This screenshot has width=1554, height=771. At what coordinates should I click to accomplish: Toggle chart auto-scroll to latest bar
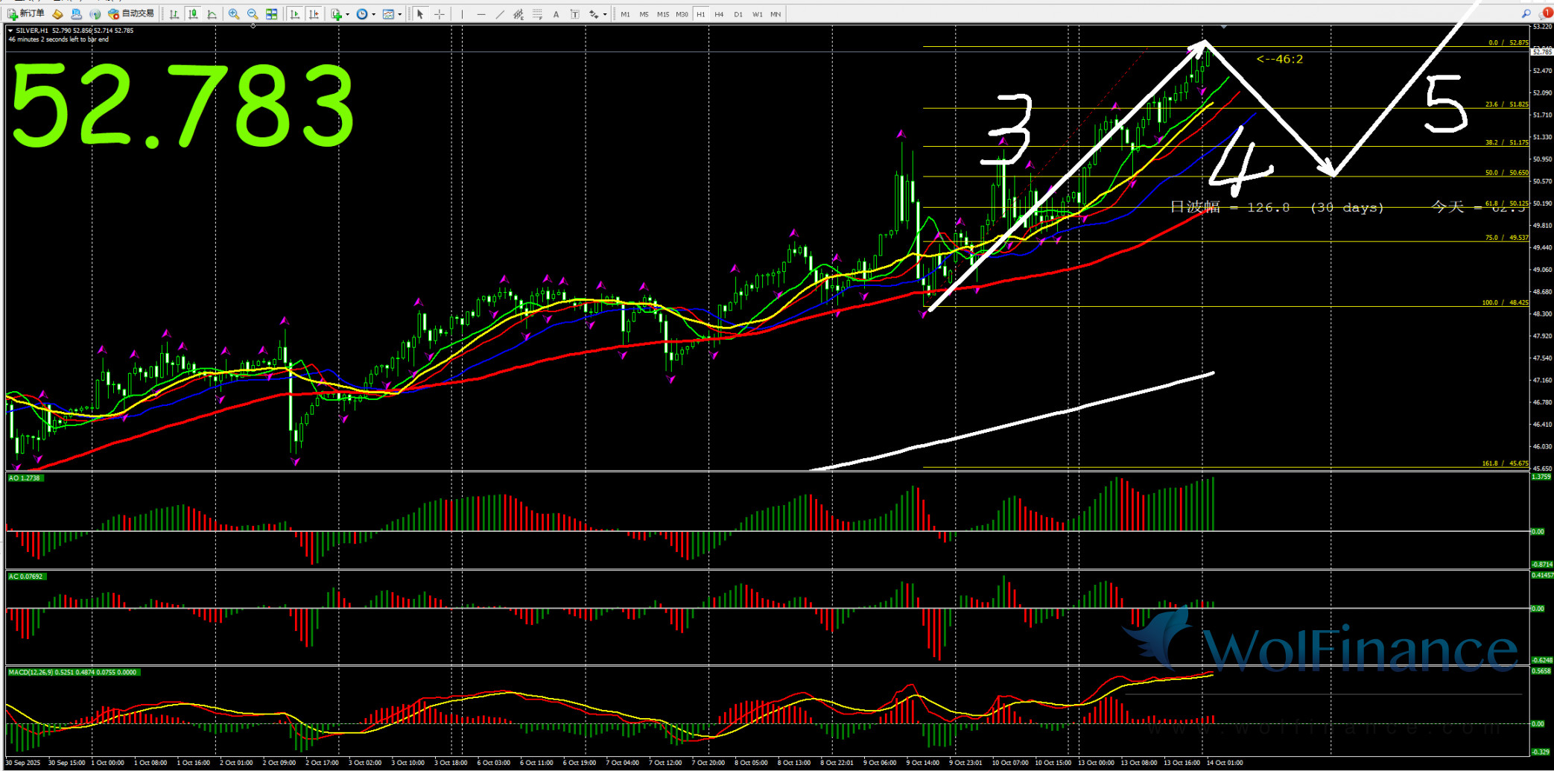[295, 14]
